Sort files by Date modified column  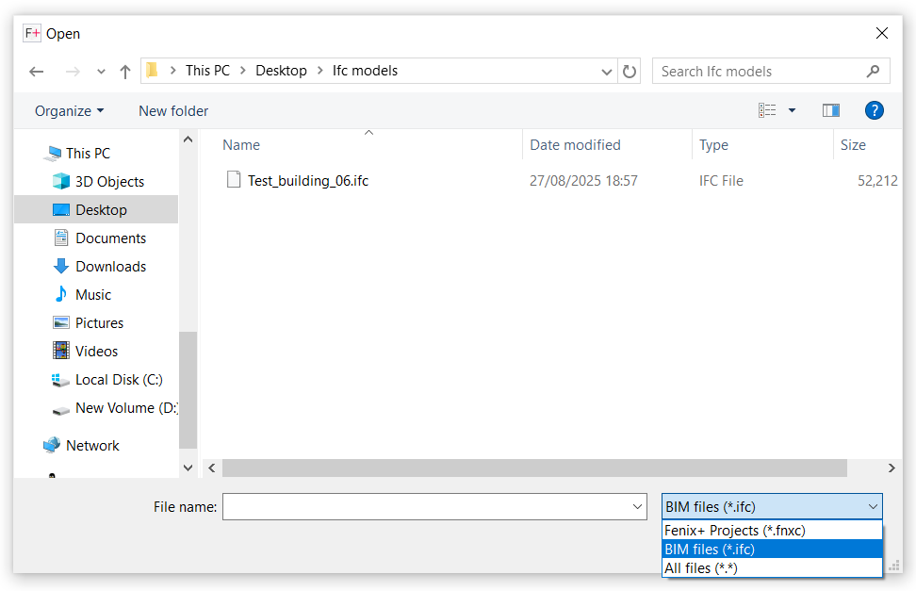[575, 145]
